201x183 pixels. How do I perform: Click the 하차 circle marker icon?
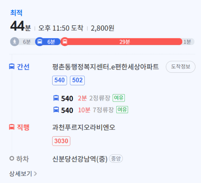(12, 158)
